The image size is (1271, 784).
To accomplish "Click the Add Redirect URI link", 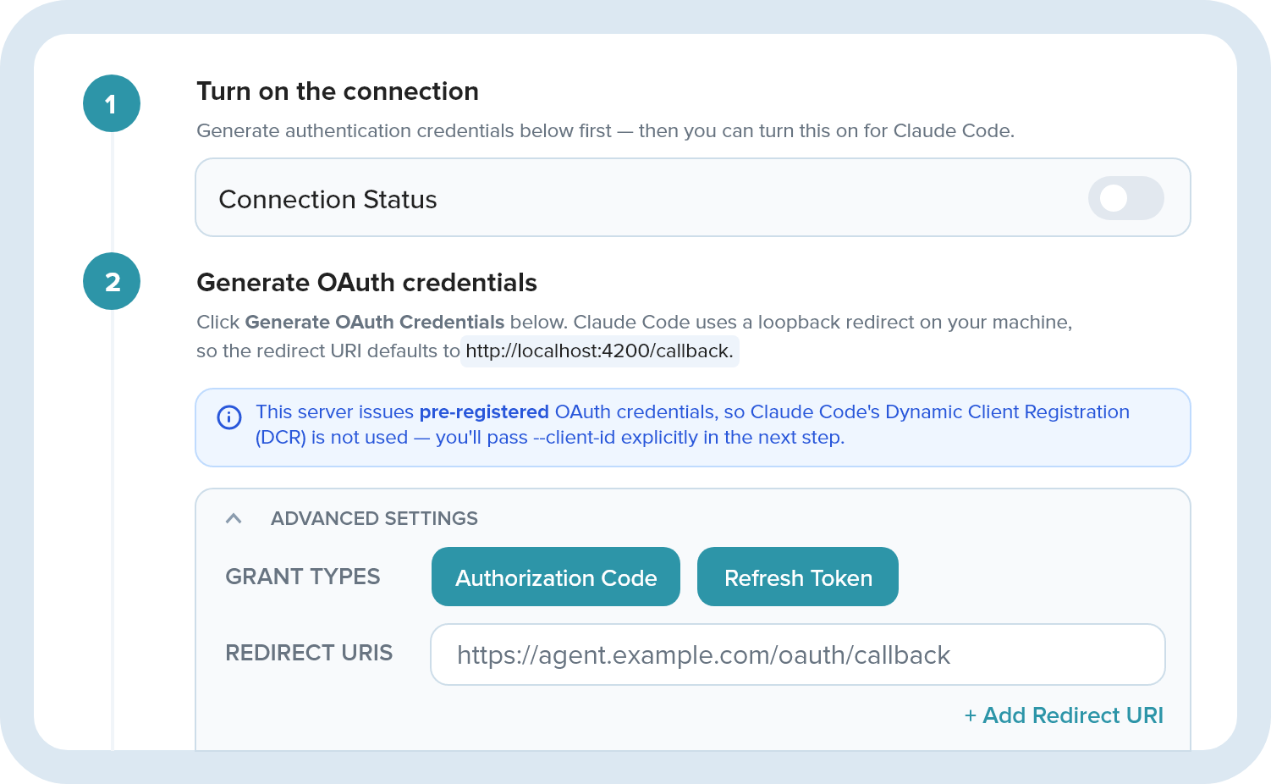I will coord(1064,715).
